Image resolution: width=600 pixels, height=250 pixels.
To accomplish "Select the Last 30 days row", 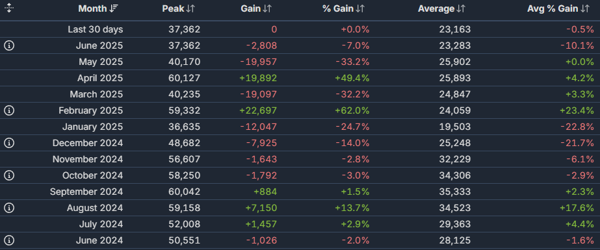I will (300, 29).
